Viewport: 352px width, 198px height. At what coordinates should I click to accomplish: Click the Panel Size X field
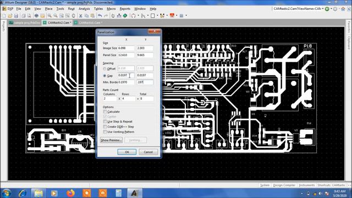[x=126, y=55]
